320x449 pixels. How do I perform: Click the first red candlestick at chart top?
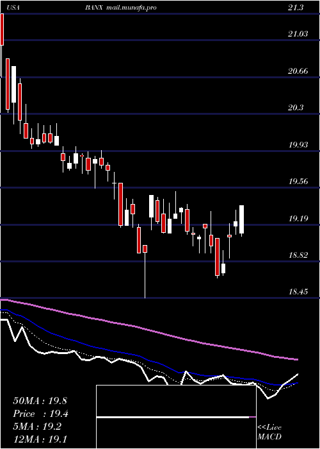[2, 30]
